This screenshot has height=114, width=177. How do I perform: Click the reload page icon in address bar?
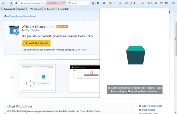[64, 3]
